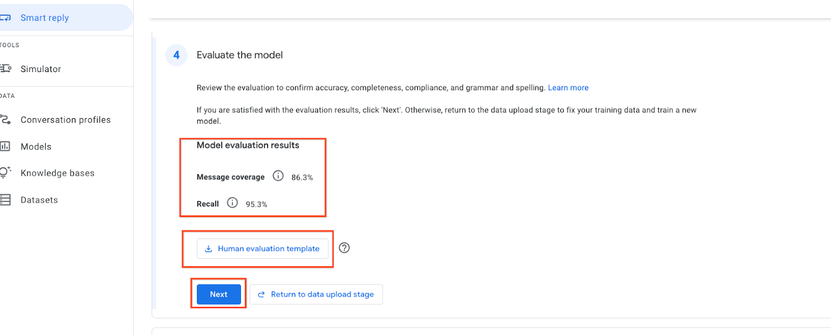Open the Datasets page
This screenshot has height=335, width=831.
click(39, 200)
